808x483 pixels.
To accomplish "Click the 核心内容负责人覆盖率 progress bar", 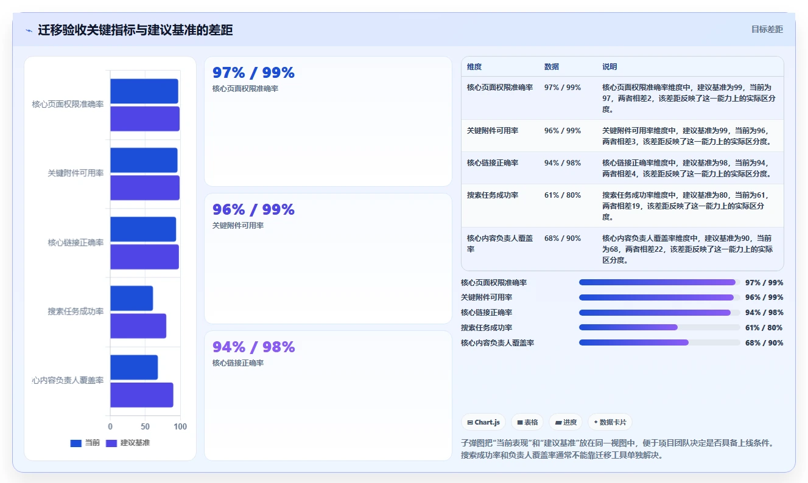I will click(659, 342).
